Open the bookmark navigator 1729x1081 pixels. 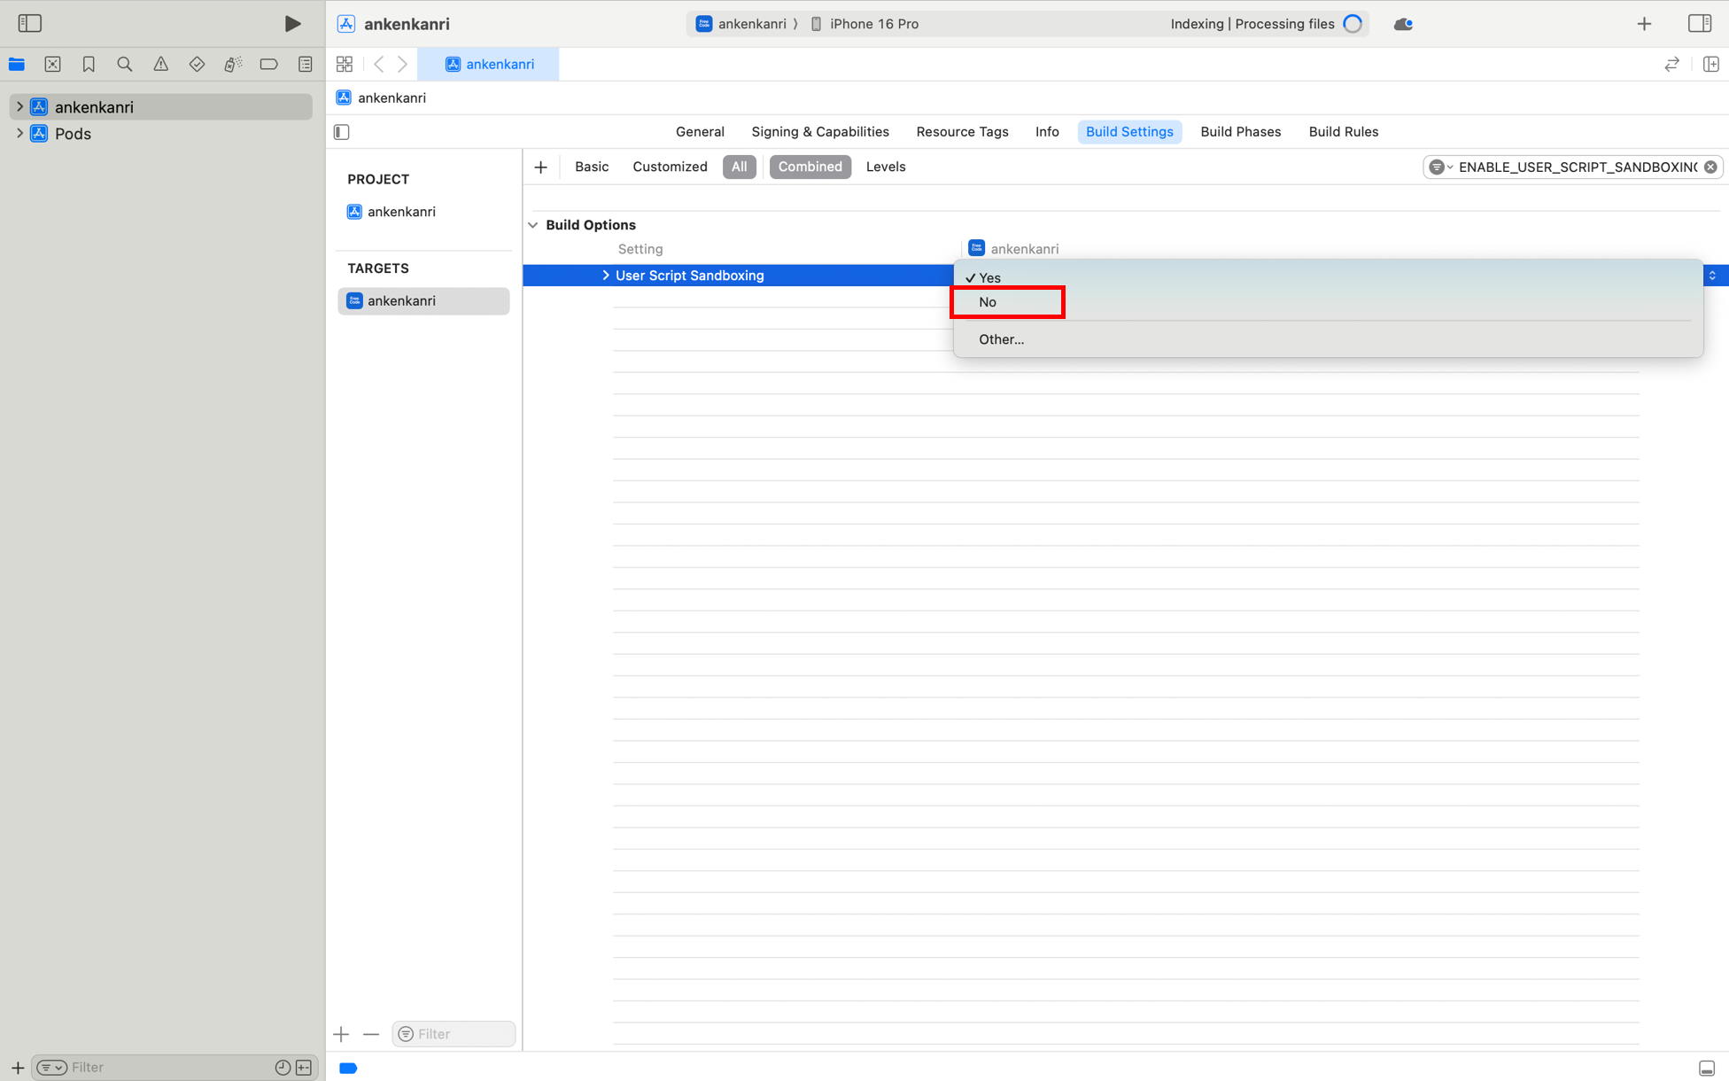[x=89, y=64]
